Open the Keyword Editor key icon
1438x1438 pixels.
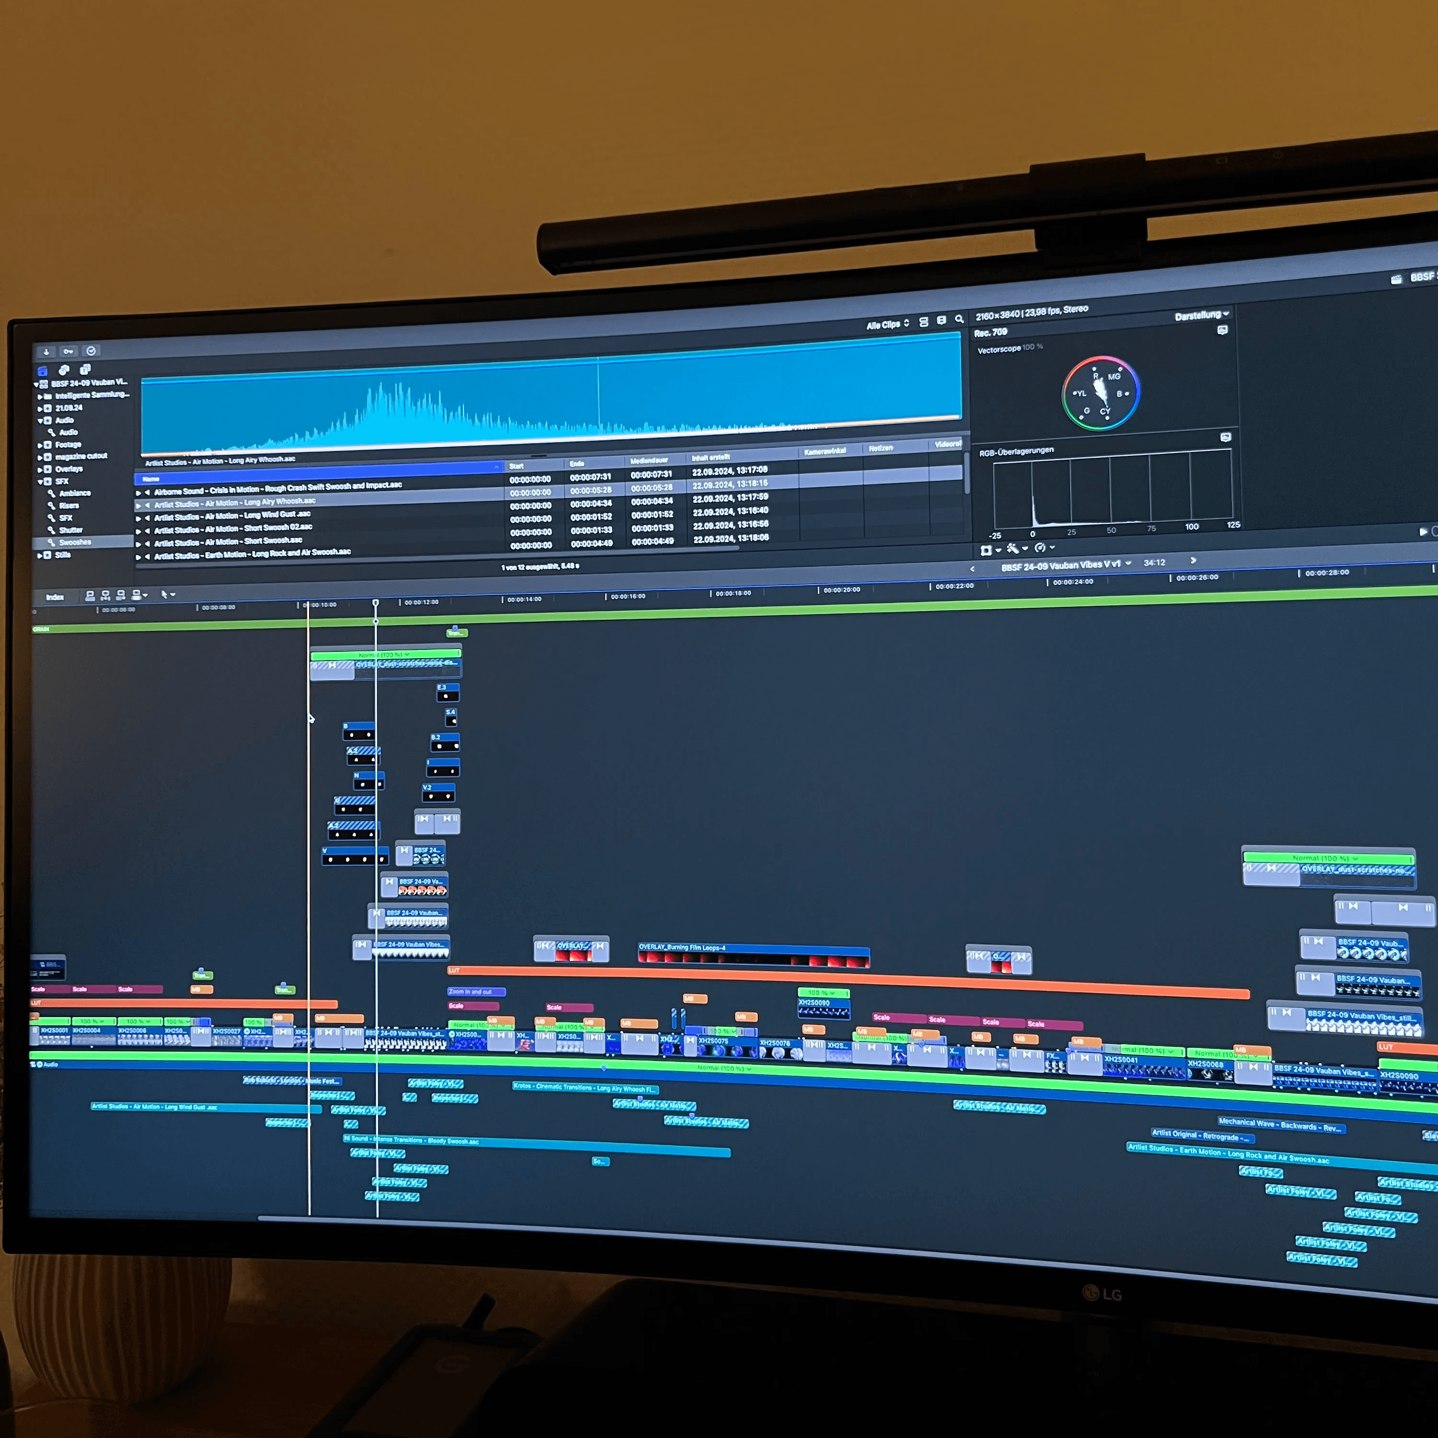(69, 351)
